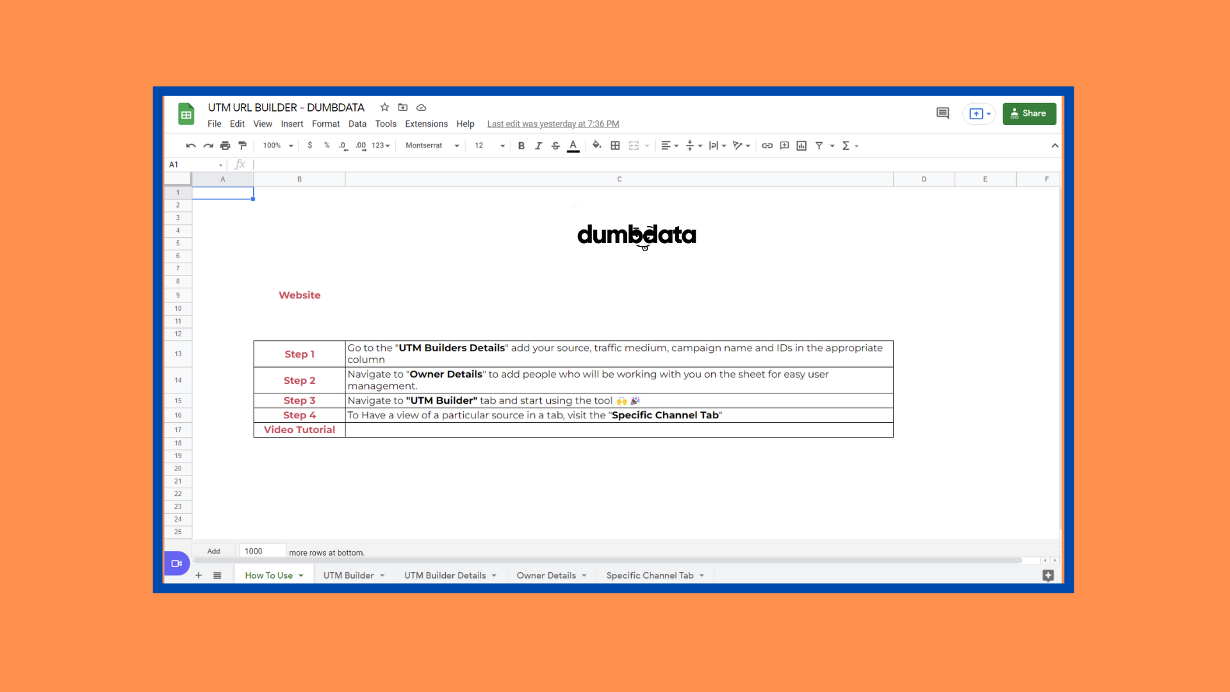This screenshot has height=692, width=1230.
Task: Star the UTM URL BUILDER document
Action: click(x=384, y=107)
